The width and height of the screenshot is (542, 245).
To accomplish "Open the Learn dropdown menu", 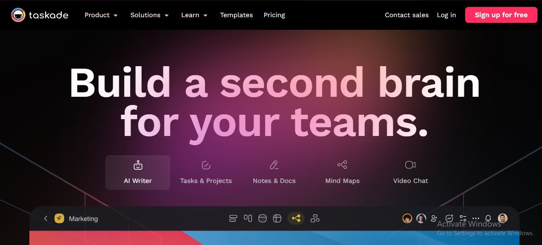I will tap(194, 15).
